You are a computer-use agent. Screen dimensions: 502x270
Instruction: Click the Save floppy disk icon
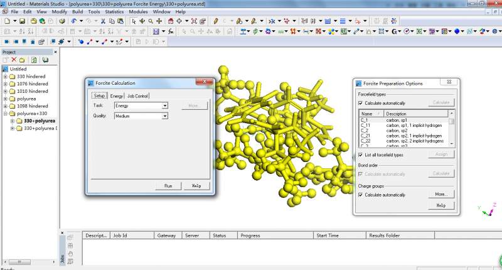click(x=22, y=21)
